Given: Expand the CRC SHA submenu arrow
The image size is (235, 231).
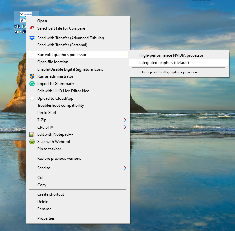Looking at the screenshot, I should [125, 127].
